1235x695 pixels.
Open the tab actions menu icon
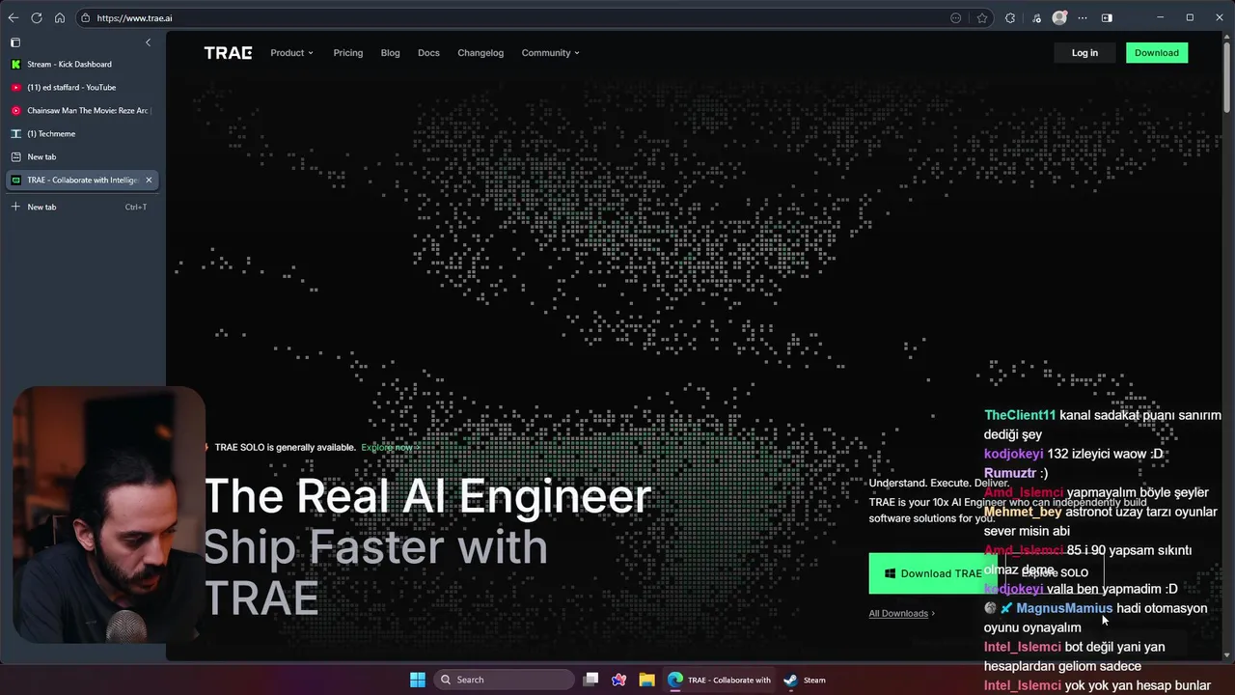tap(15, 42)
